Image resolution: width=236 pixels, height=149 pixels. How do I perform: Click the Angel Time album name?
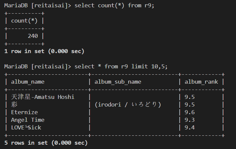pos(28,120)
